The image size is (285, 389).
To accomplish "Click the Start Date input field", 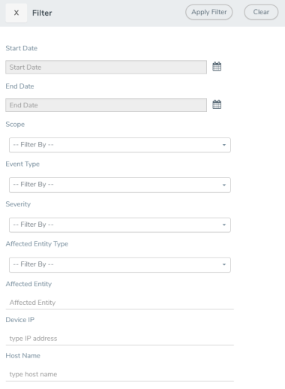I will (x=106, y=67).
